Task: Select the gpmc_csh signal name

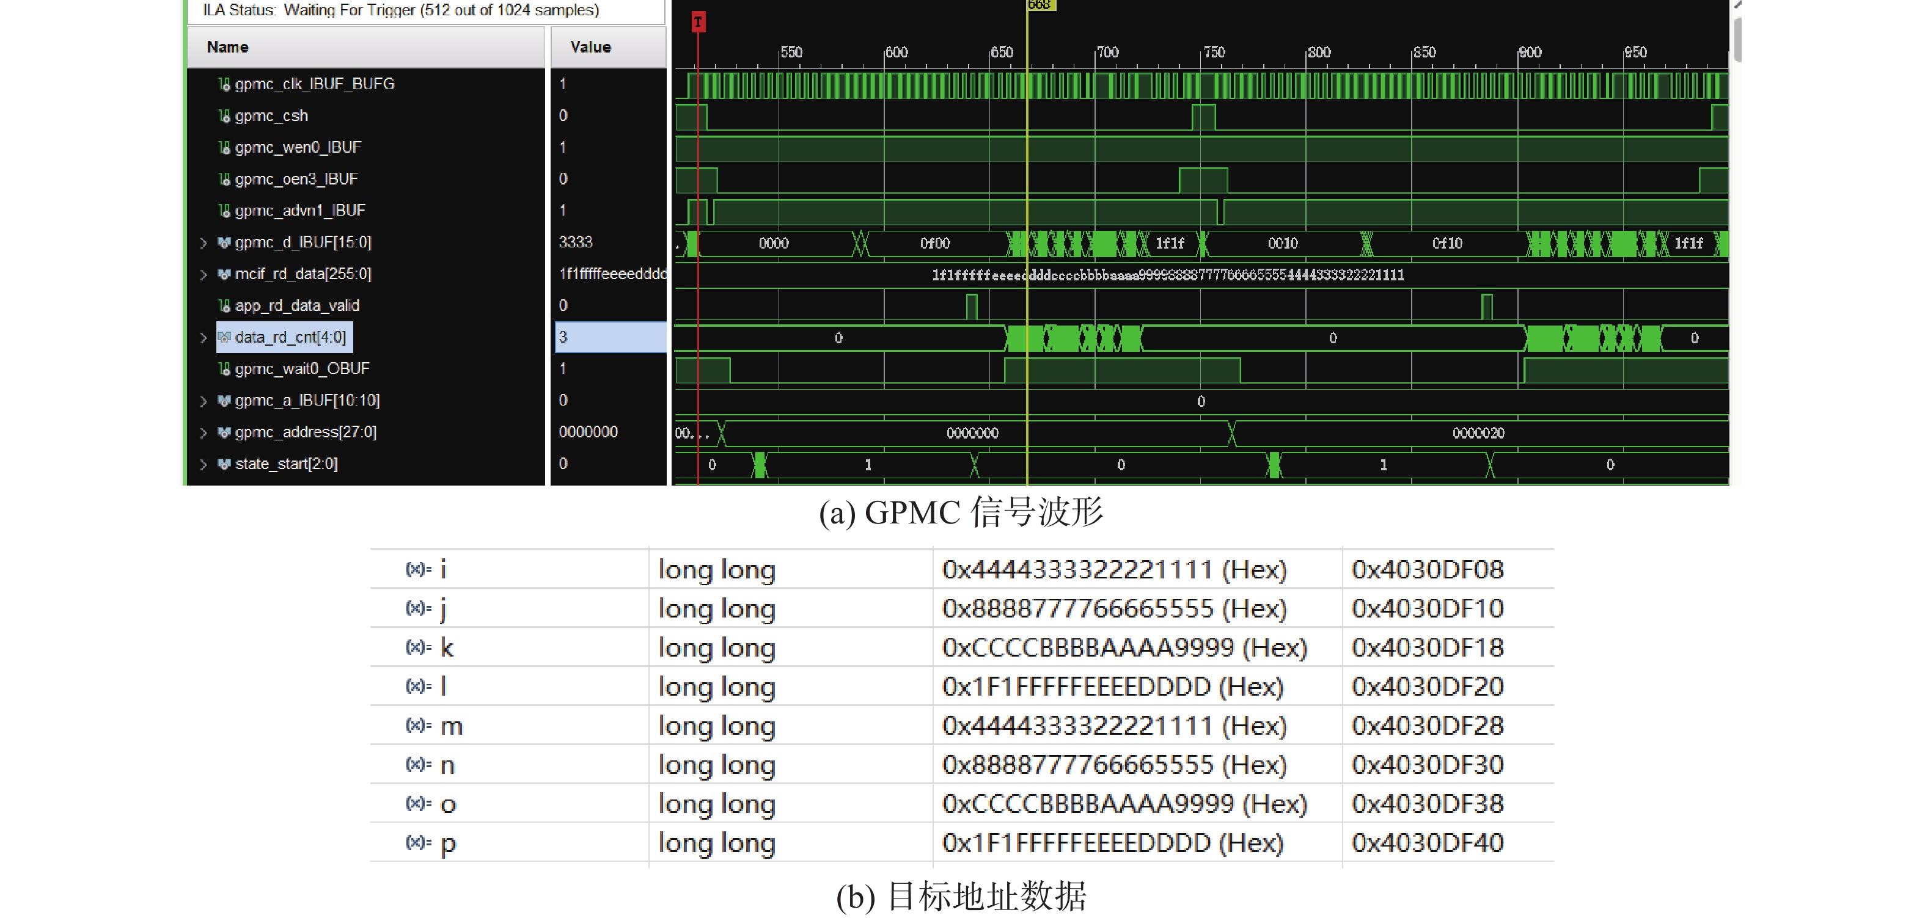Action: coord(271,116)
